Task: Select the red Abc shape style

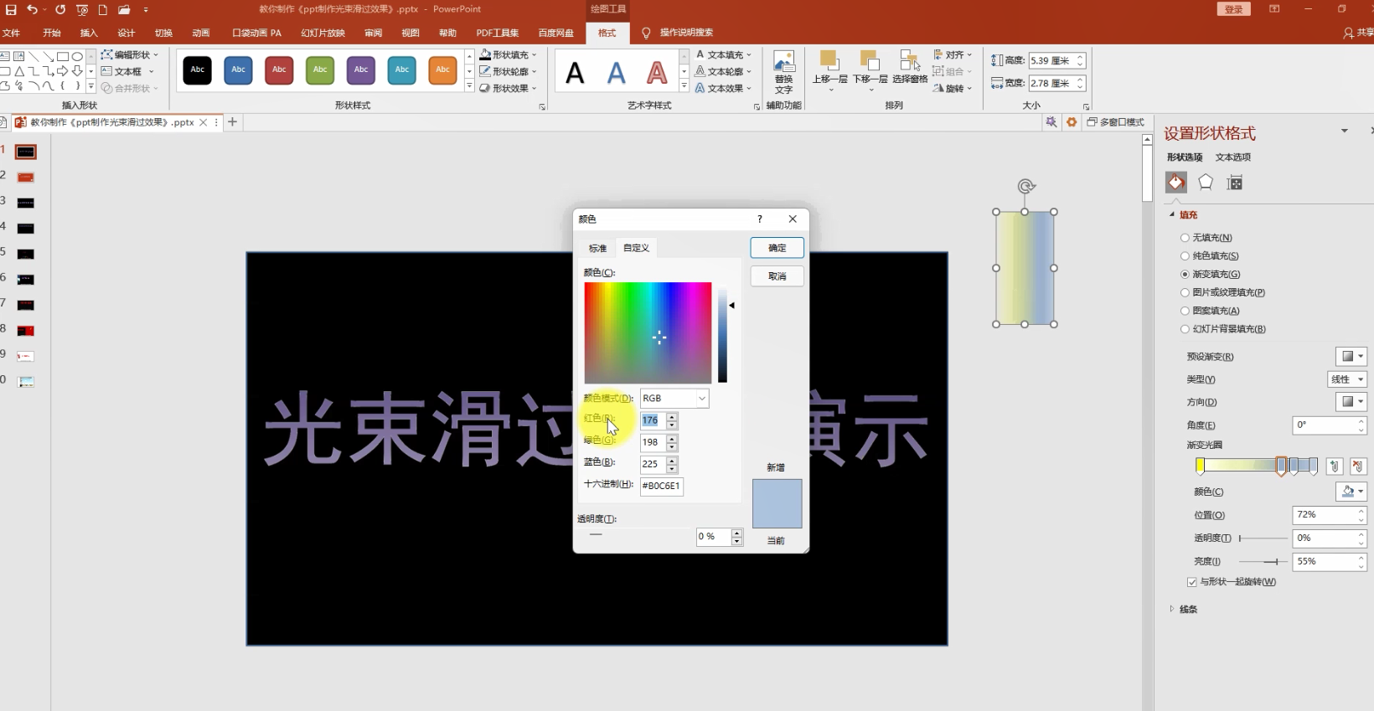Action: [x=279, y=70]
